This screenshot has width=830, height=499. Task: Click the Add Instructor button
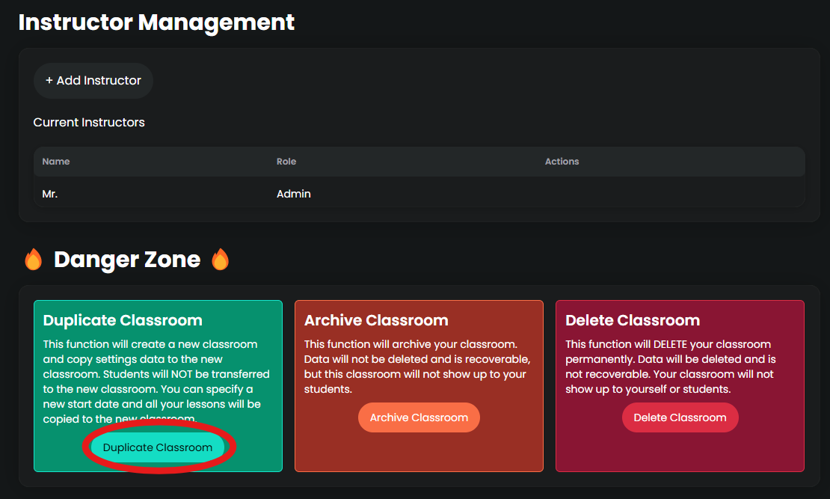click(x=93, y=81)
